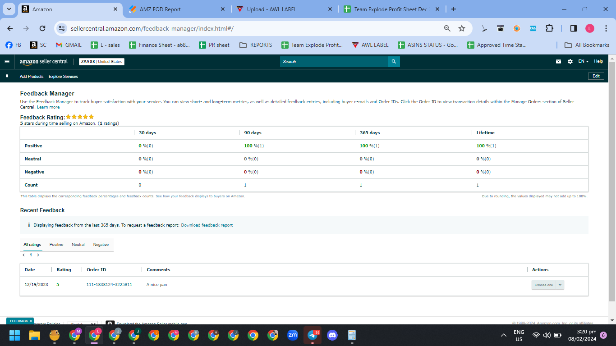Switch to the Upload - AWL LABEL tab
This screenshot has height=346, width=616.
pos(283,9)
